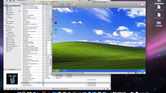Open Music in iTunes library
This screenshot has height=93, width=166.
(x=12, y=6)
